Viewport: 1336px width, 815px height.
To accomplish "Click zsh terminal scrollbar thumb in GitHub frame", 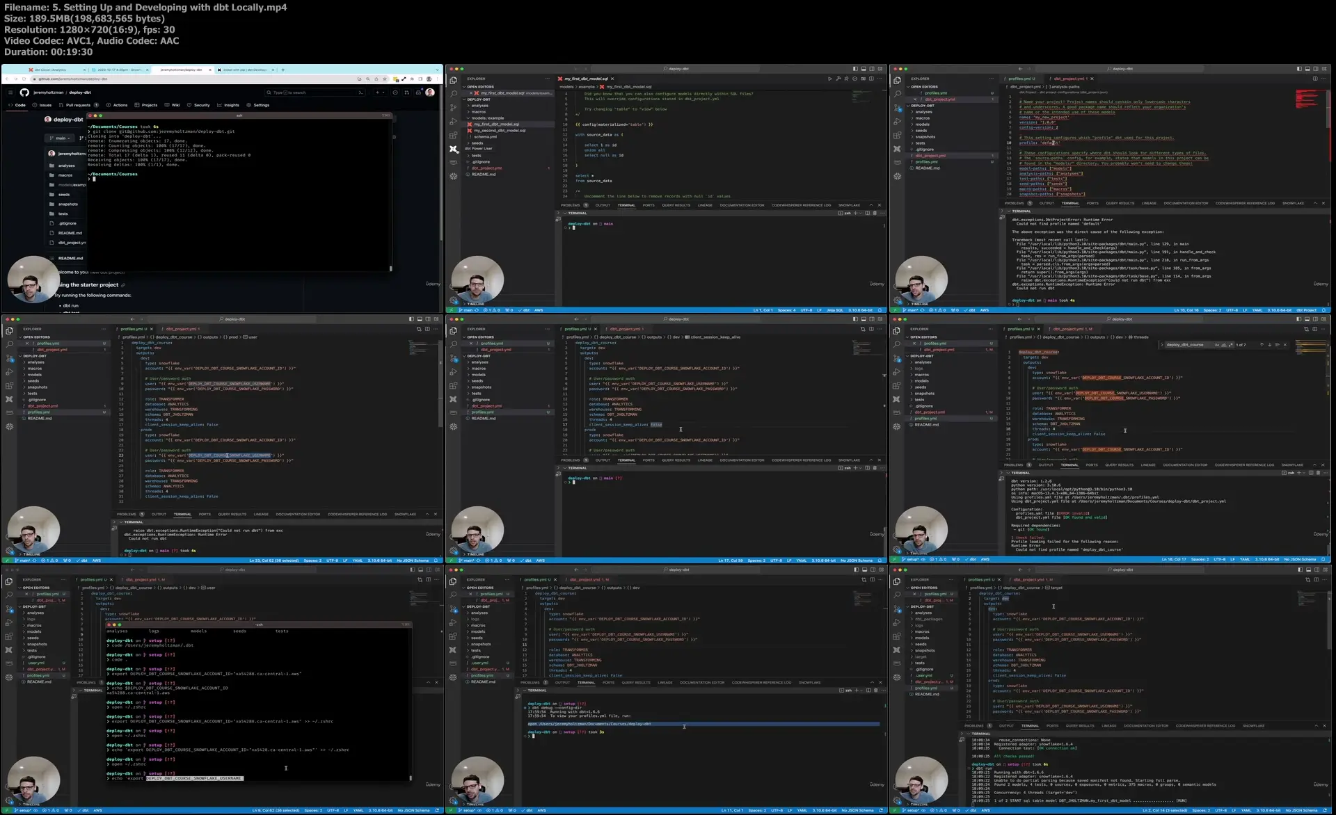I will click(391, 268).
